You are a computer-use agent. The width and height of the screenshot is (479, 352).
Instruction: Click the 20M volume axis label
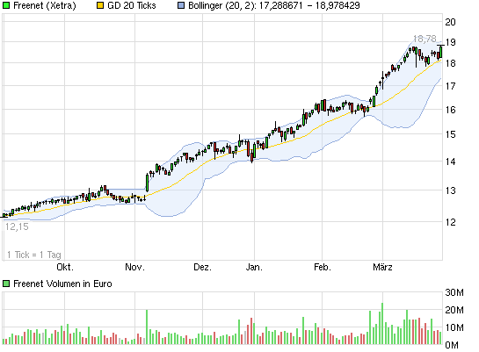[x=454, y=310]
